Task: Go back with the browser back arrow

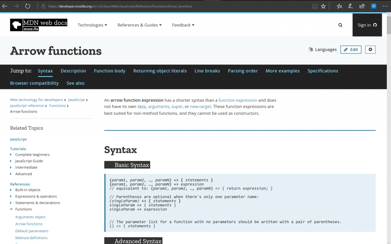Action: click(x=5, y=6)
